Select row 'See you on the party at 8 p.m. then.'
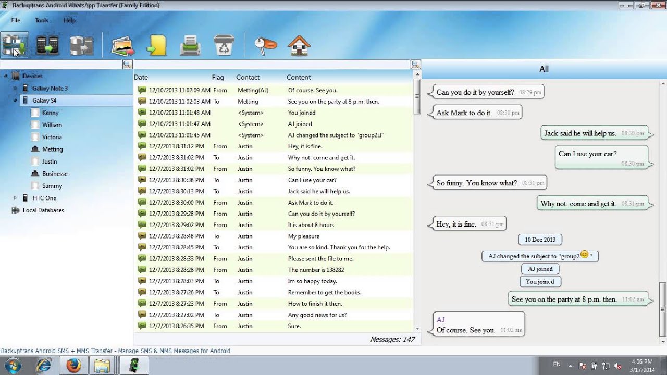The height and width of the screenshot is (375, 667). (x=274, y=102)
